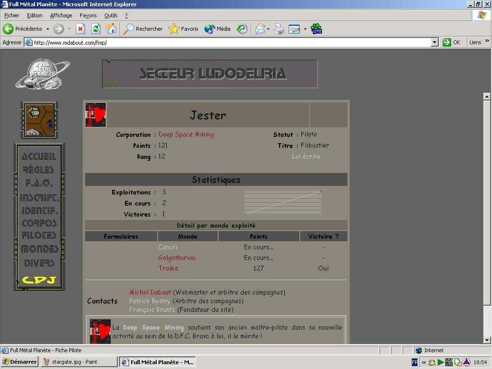
Task: Click the page scrollbar down arrow
Action: point(487,340)
